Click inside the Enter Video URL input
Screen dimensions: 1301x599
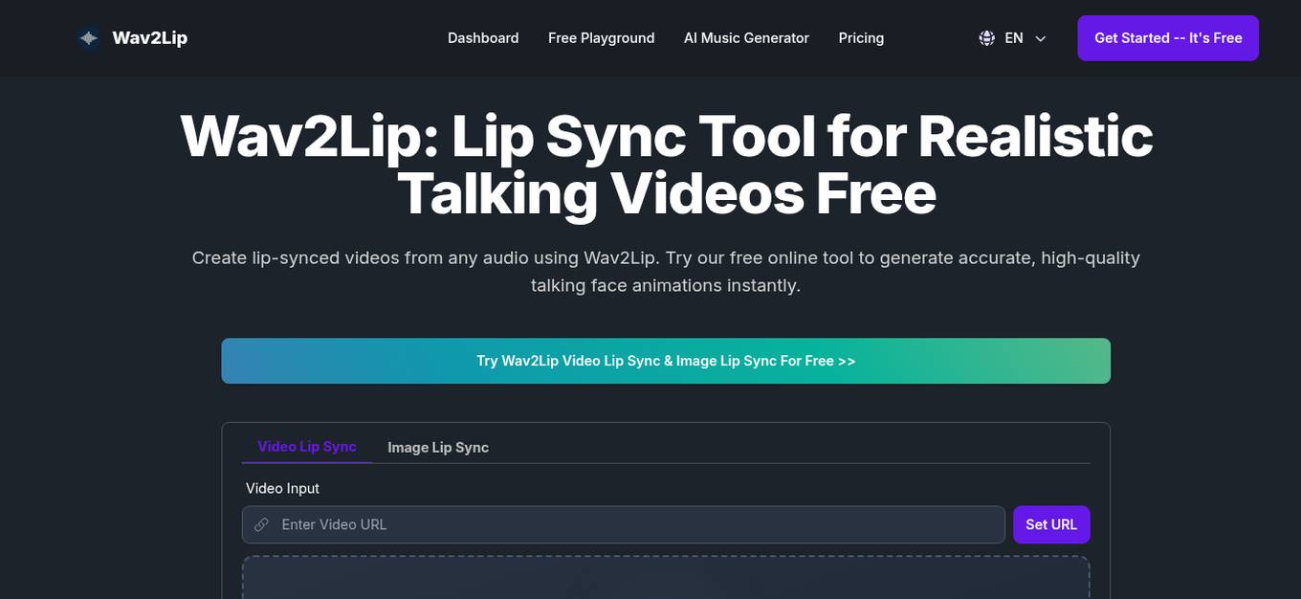pos(622,524)
